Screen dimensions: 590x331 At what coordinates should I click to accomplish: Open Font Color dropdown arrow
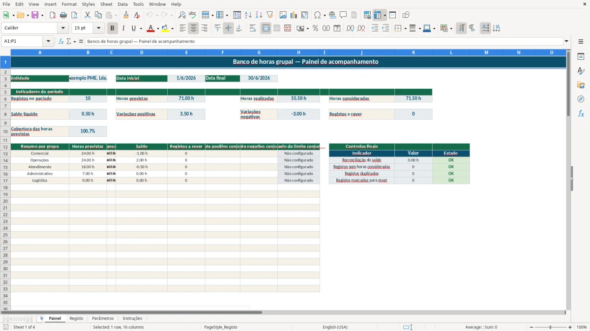pos(157,28)
